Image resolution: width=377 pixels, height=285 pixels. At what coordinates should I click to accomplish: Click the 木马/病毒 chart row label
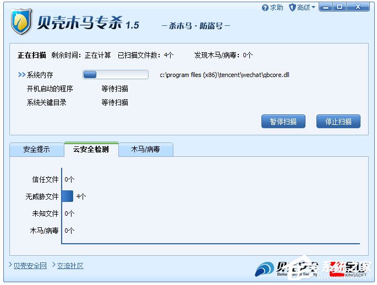coord(44,231)
